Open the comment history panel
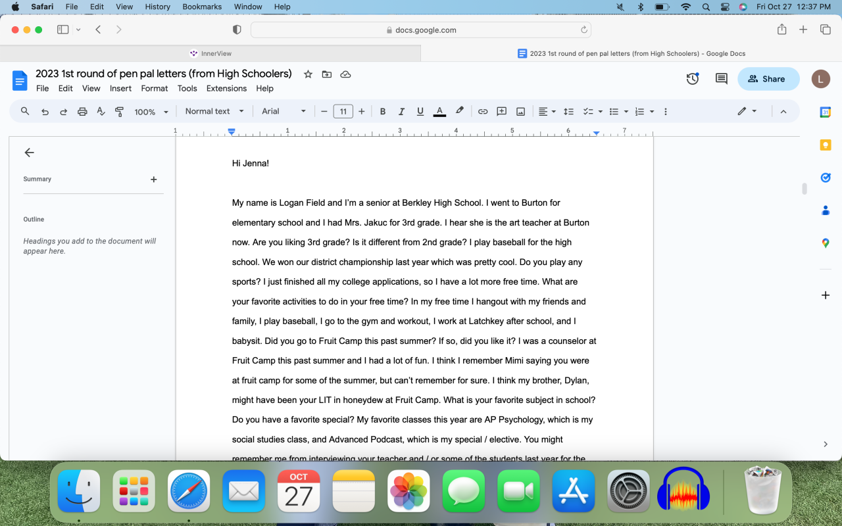842x526 pixels. [x=722, y=79]
